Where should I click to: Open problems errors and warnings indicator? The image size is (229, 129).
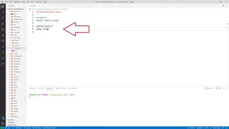pos(19,128)
